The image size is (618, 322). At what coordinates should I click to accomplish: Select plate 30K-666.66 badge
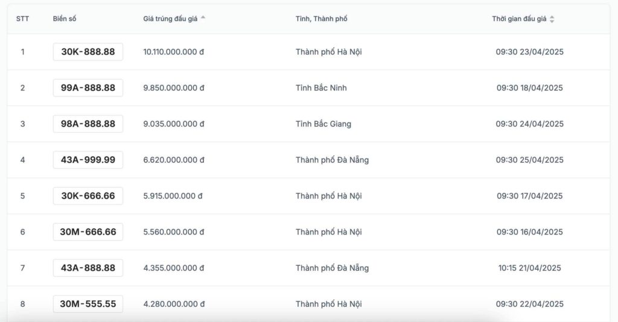pyautogui.click(x=88, y=195)
